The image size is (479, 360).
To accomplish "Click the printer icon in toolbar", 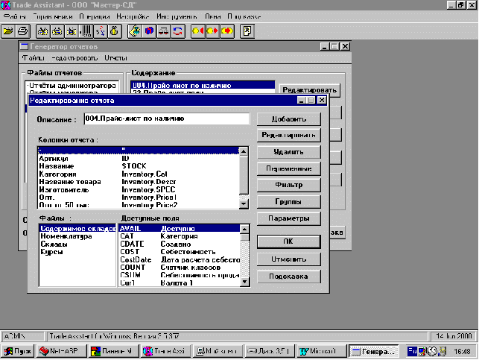I will pos(23,31).
